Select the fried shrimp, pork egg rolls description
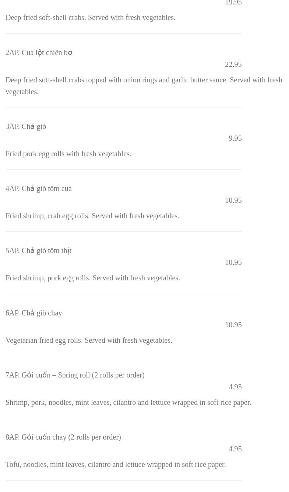 [93, 278]
